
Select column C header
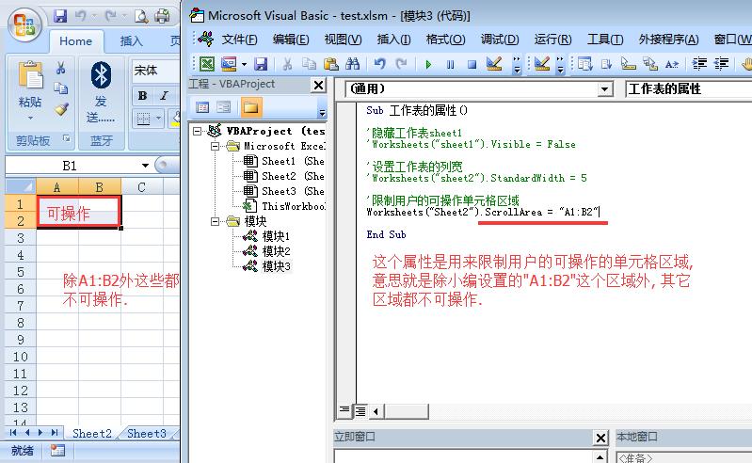(141, 187)
